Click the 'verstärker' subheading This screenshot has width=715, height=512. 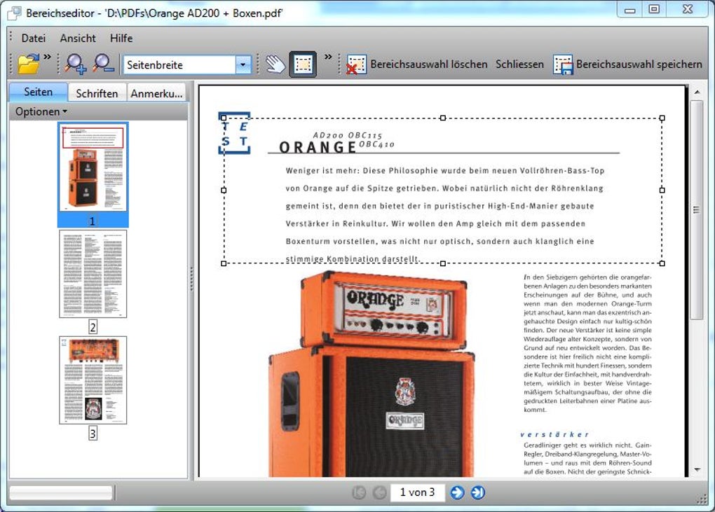coord(554,434)
